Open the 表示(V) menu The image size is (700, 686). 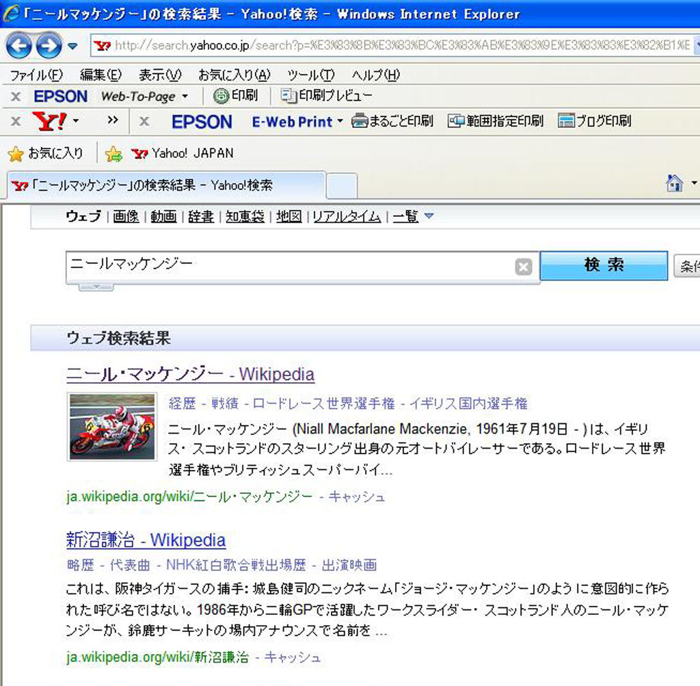point(160,75)
